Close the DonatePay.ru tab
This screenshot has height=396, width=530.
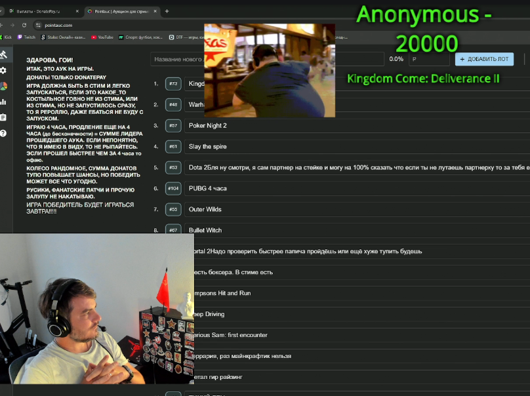[77, 11]
